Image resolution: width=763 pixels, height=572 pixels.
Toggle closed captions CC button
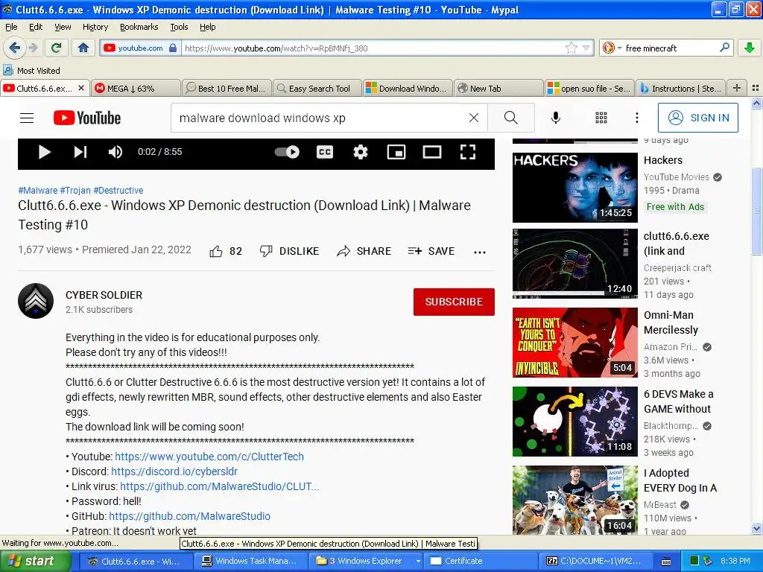tap(325, 152)
